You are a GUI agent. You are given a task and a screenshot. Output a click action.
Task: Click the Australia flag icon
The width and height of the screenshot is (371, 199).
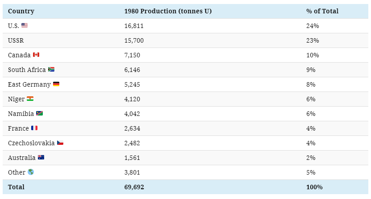click(x=41, y=158)
